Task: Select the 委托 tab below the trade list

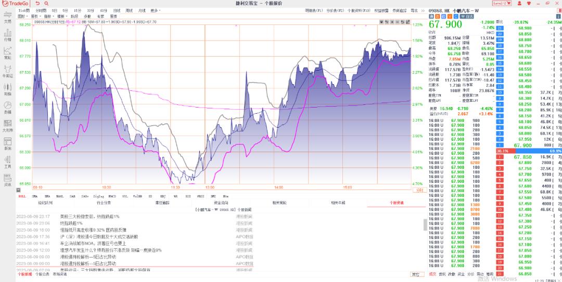Action: point(442,274)
